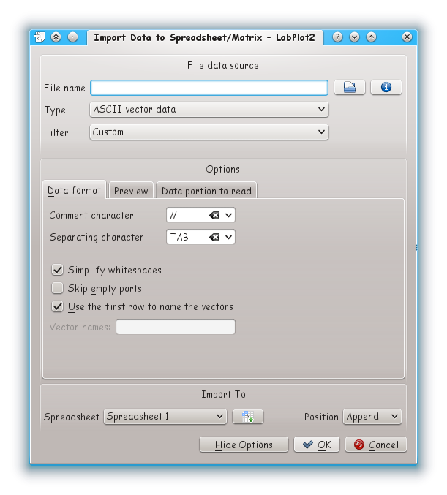Switch to the Preview tab
Image resolution: width=447 pixels, height=495 pixels.
(131, 191)
